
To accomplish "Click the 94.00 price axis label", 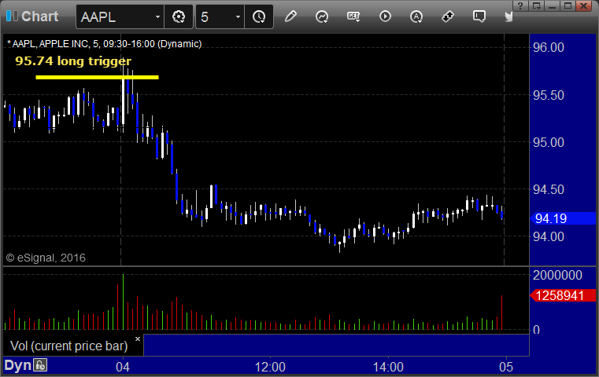I will point(548,236).
